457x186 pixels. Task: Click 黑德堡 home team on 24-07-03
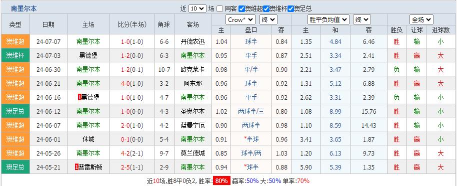click(88, 55)
